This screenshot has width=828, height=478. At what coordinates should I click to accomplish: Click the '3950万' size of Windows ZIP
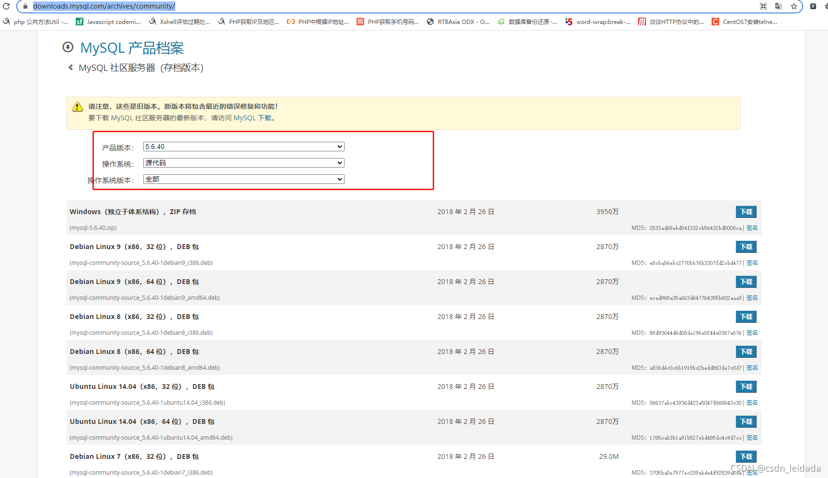pos(607,212)
